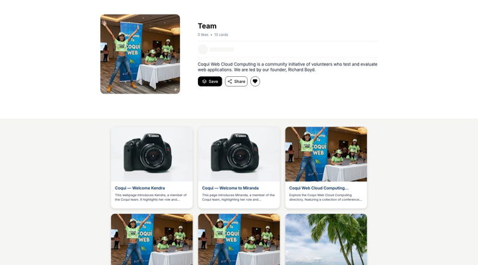This screenshot has width=478, height=265.
Task: Click the Miranda card description text
Action: pos(238,197)
